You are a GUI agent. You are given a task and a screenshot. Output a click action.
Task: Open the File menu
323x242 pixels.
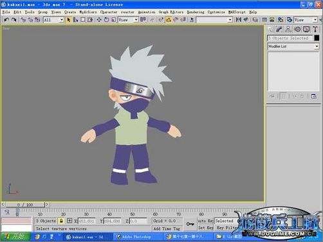coord(6,12)
